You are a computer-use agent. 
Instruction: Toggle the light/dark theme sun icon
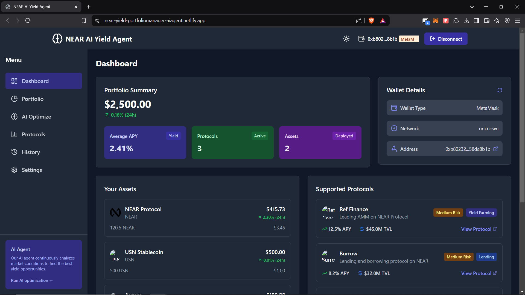tap(346, 39)
